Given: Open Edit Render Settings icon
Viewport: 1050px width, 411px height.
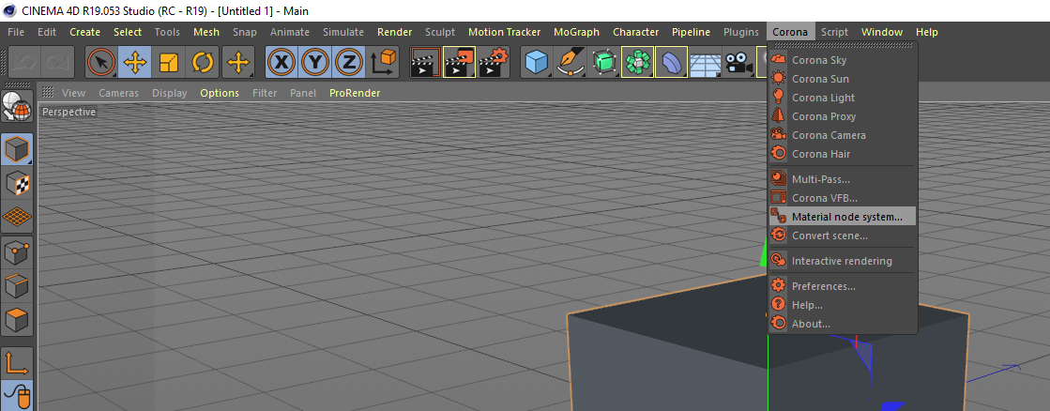Looking at the screenshot, I should (x=493, y=63).
